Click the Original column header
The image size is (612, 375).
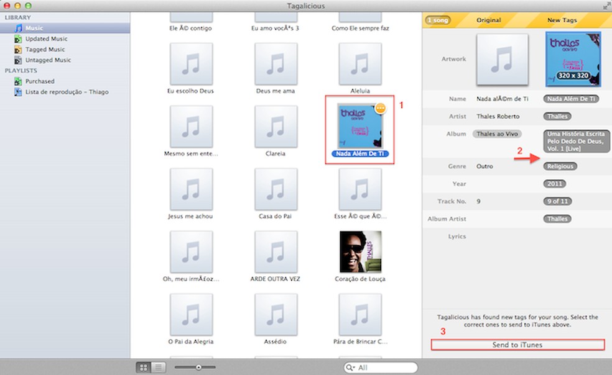489,20
